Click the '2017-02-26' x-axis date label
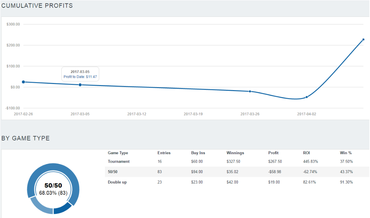This screenshot has height=218, width=370. pyautogui.click(x=23, y=114)
